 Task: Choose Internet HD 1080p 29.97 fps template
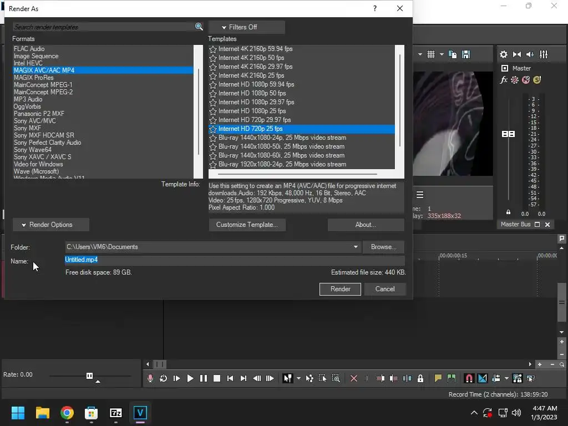pyautogui.click(x=256, y=102)
